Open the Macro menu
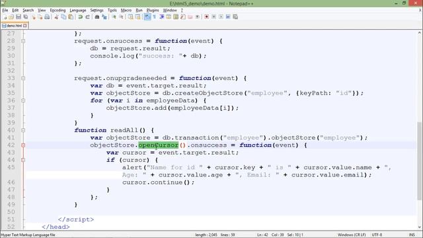The height and width of the screenshot is (238, 423). tap(126, 11)
